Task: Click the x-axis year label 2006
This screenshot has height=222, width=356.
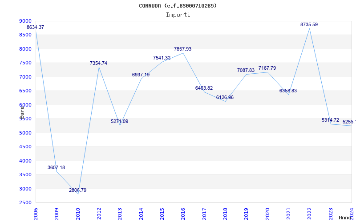Action: [x=36, y=214]
